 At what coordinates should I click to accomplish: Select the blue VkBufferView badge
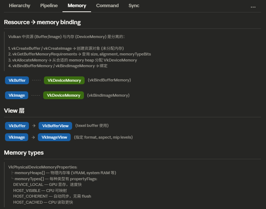[55, 126]
